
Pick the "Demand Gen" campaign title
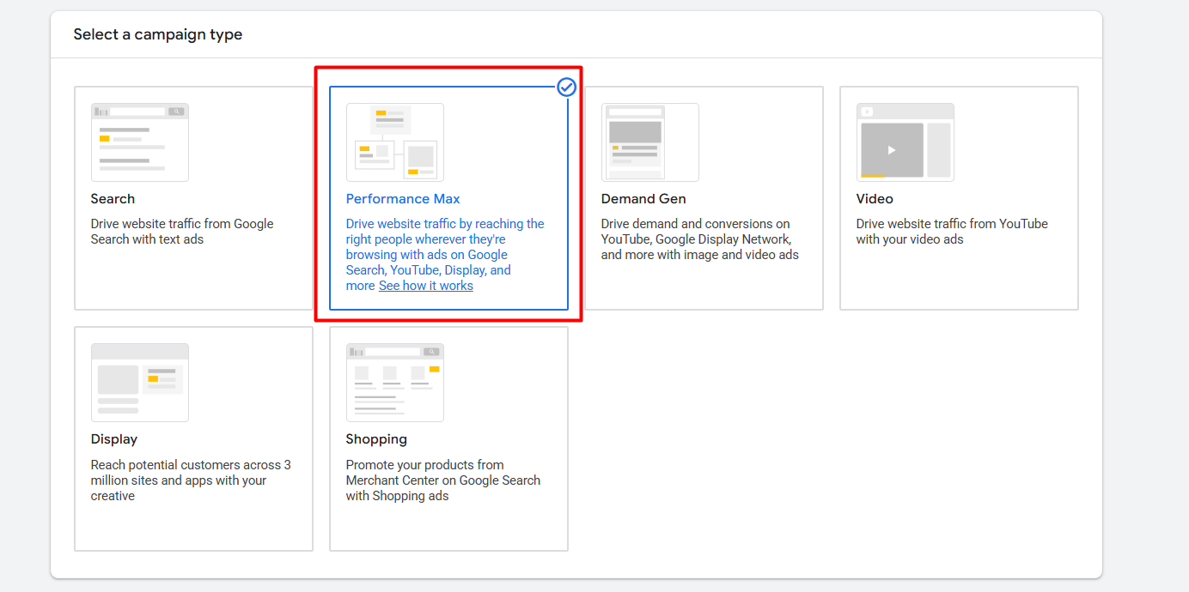click(643, 199)
